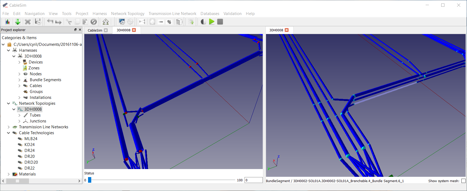Open the Harness menu
The image size is (467, 191).
pyautogui.click(x=100, y=14)
